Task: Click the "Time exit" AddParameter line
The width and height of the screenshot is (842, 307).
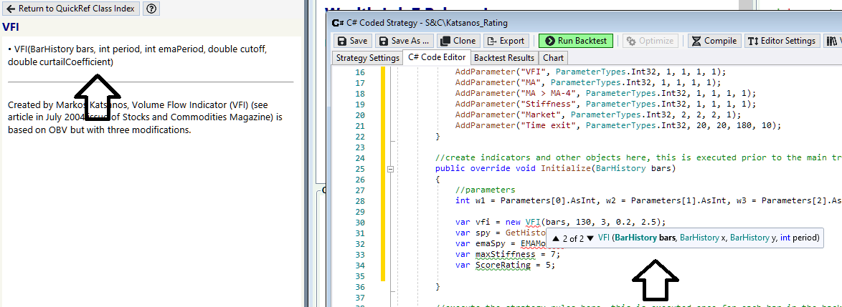Action: coord(618,125)
